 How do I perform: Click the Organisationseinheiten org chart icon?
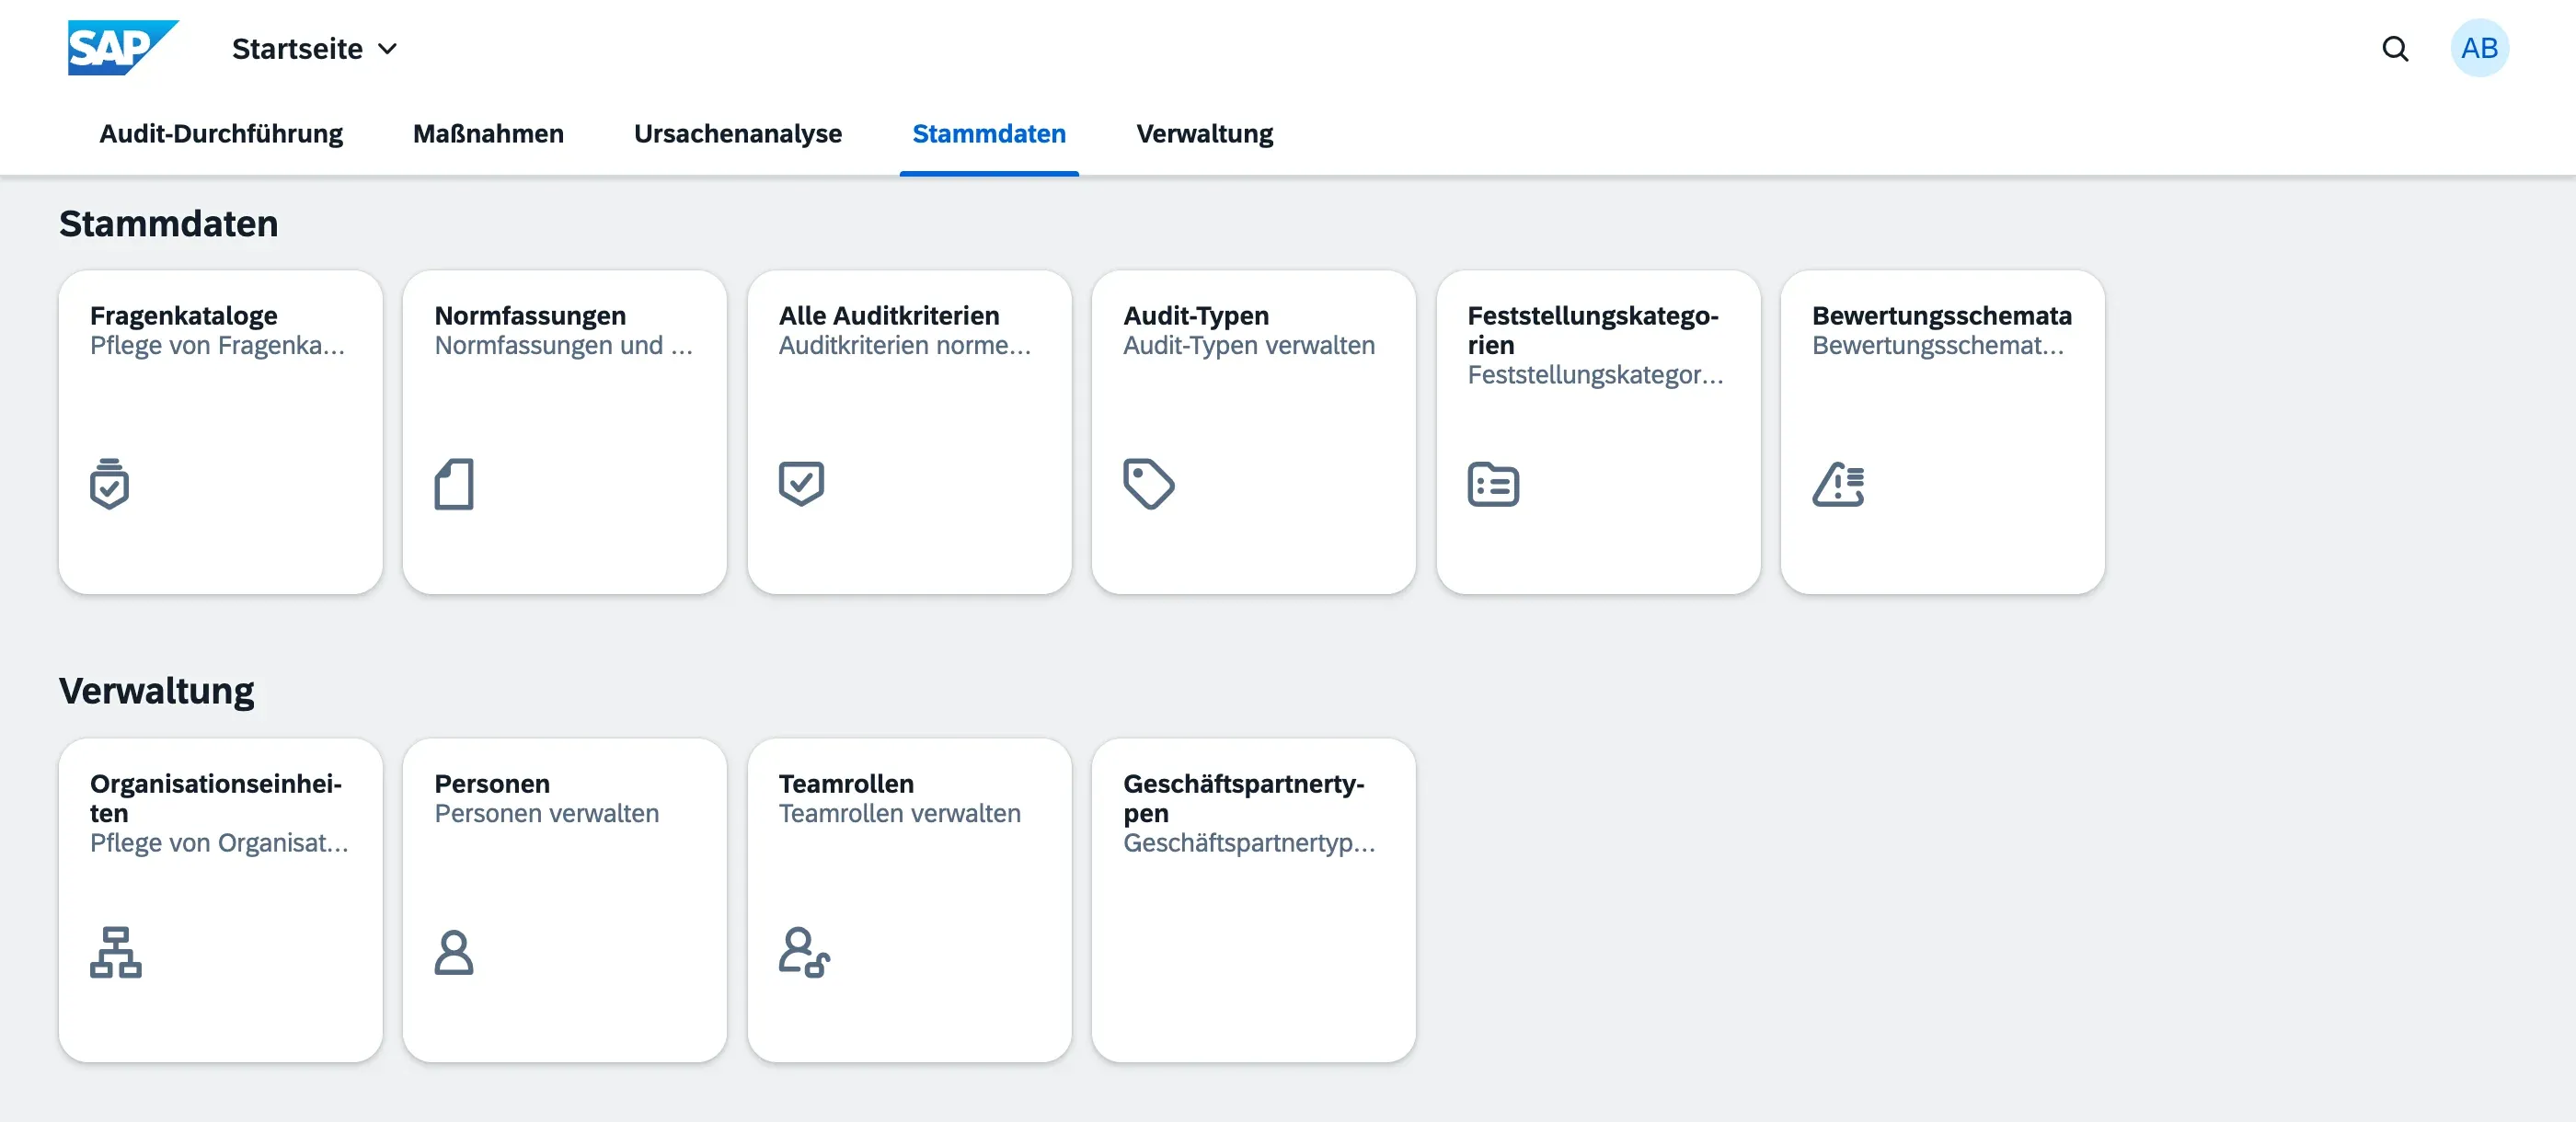click(116, 952)
